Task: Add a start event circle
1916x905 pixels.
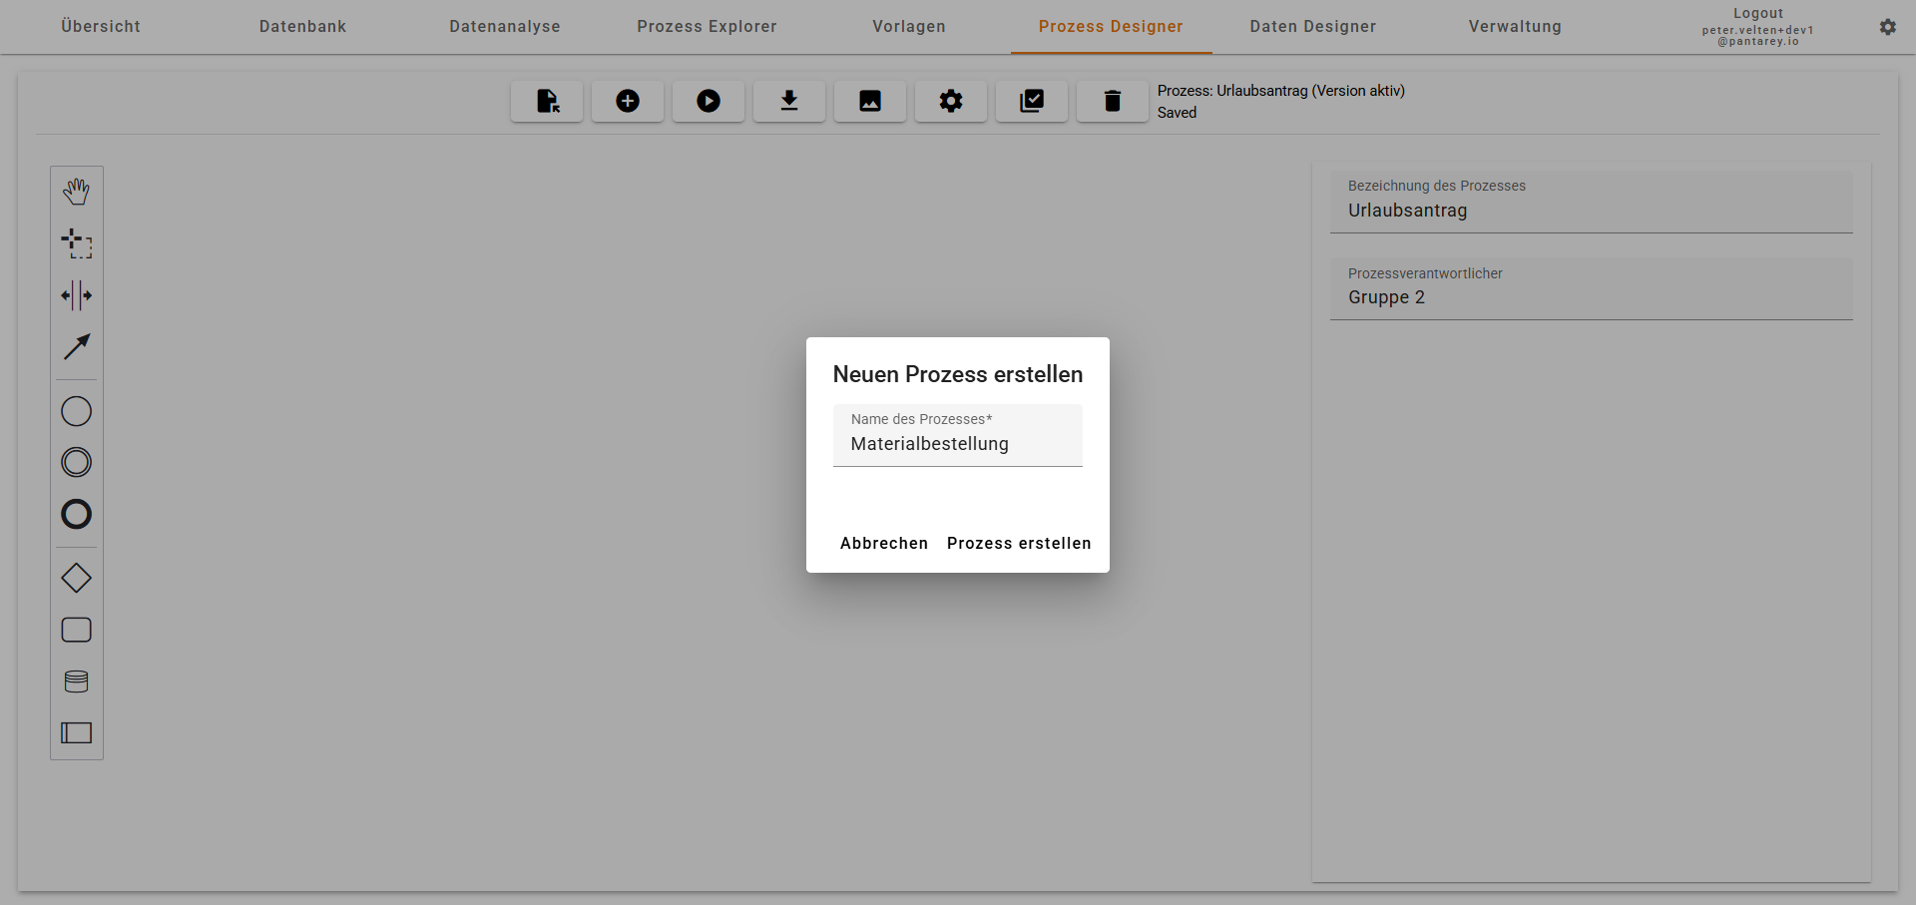Action: point(77,411)
